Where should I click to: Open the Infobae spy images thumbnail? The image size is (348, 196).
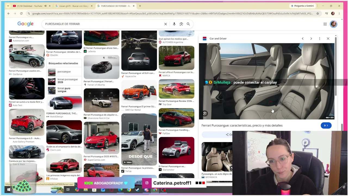(x=64, y=163)
